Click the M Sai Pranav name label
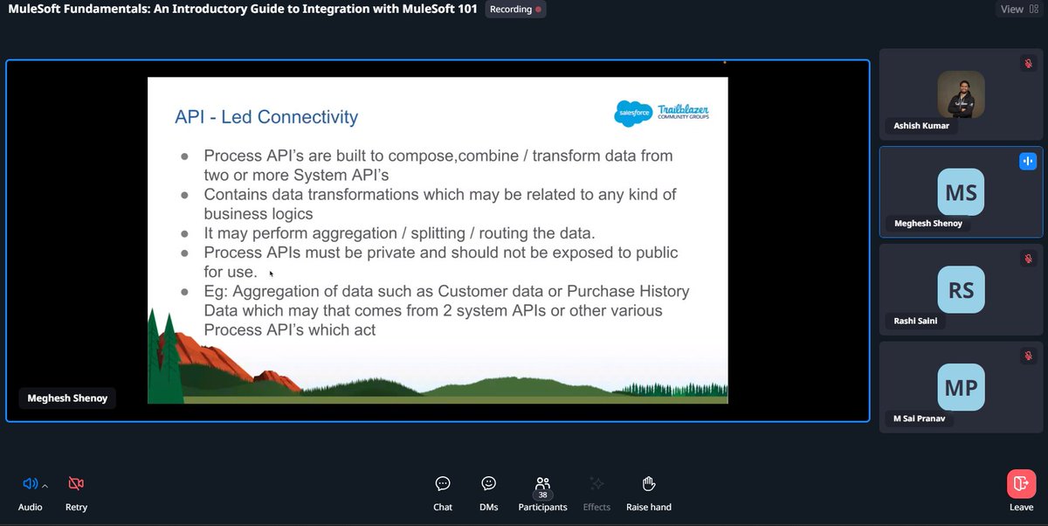1048x526 pixels. (921, 419)
